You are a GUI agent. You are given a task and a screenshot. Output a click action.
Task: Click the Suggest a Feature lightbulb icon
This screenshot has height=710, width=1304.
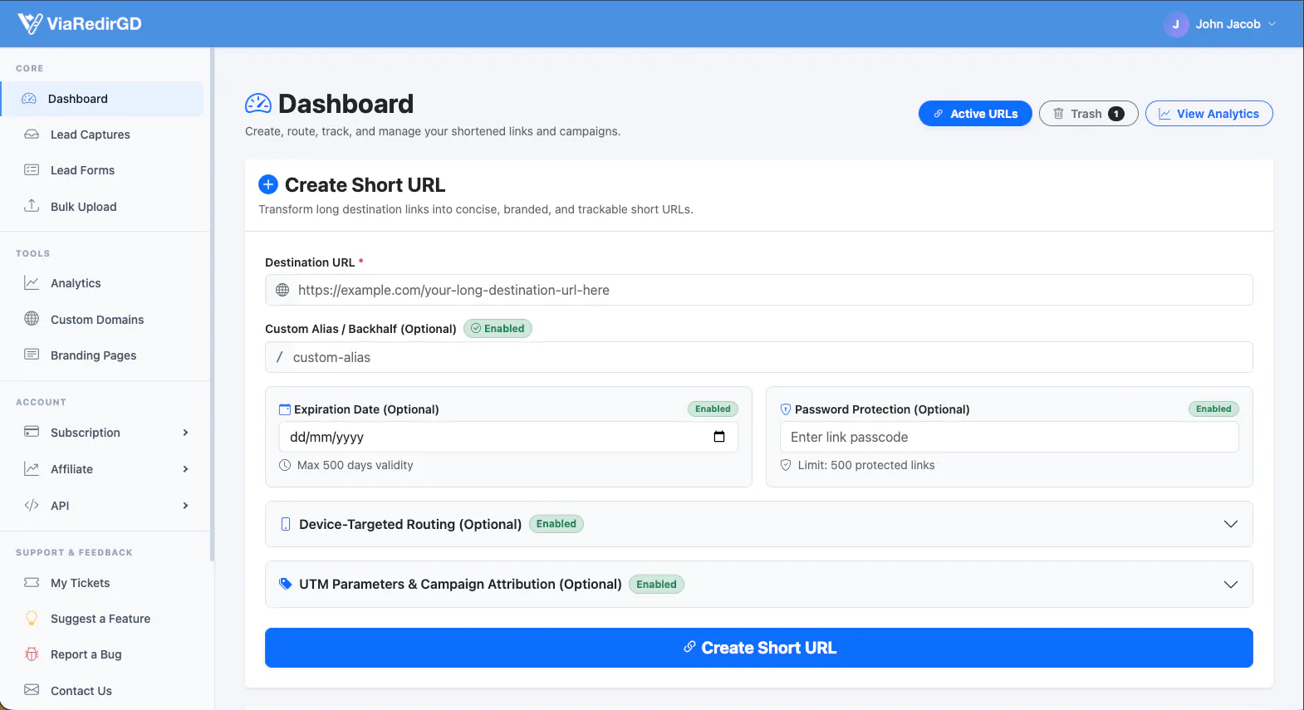pyautogui.click(x=32, y=618)
